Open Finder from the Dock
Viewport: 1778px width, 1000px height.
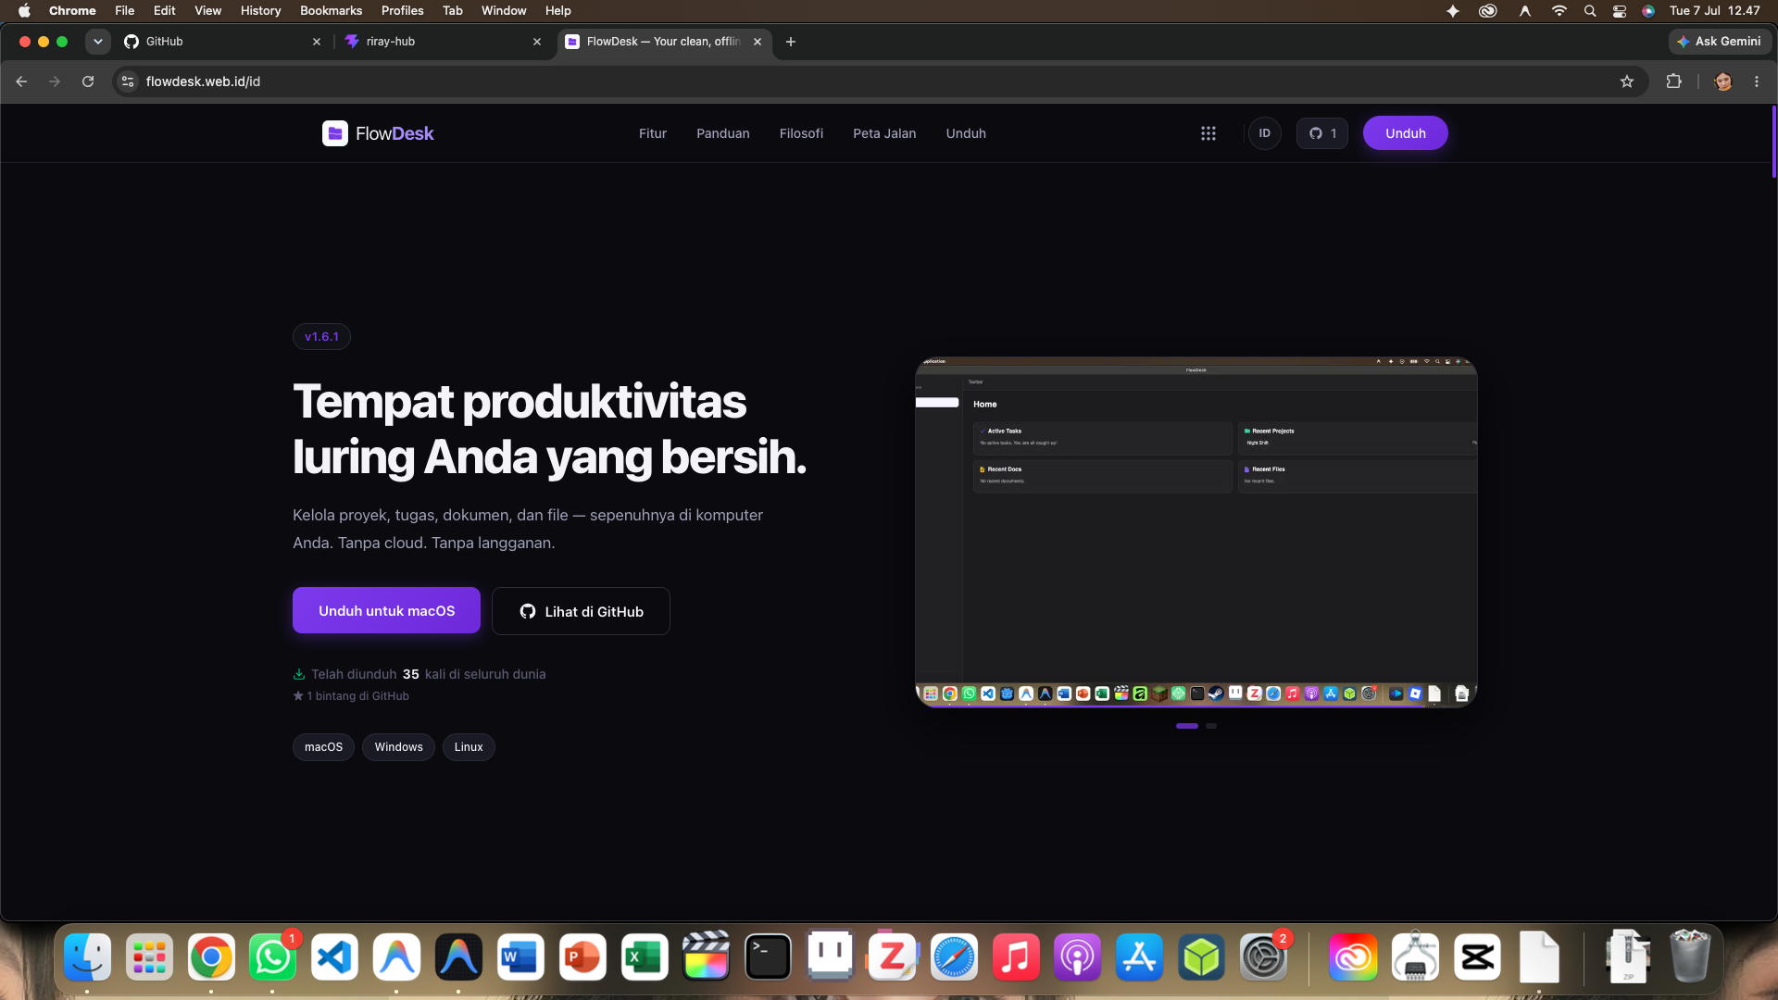(x=88, y=957)
